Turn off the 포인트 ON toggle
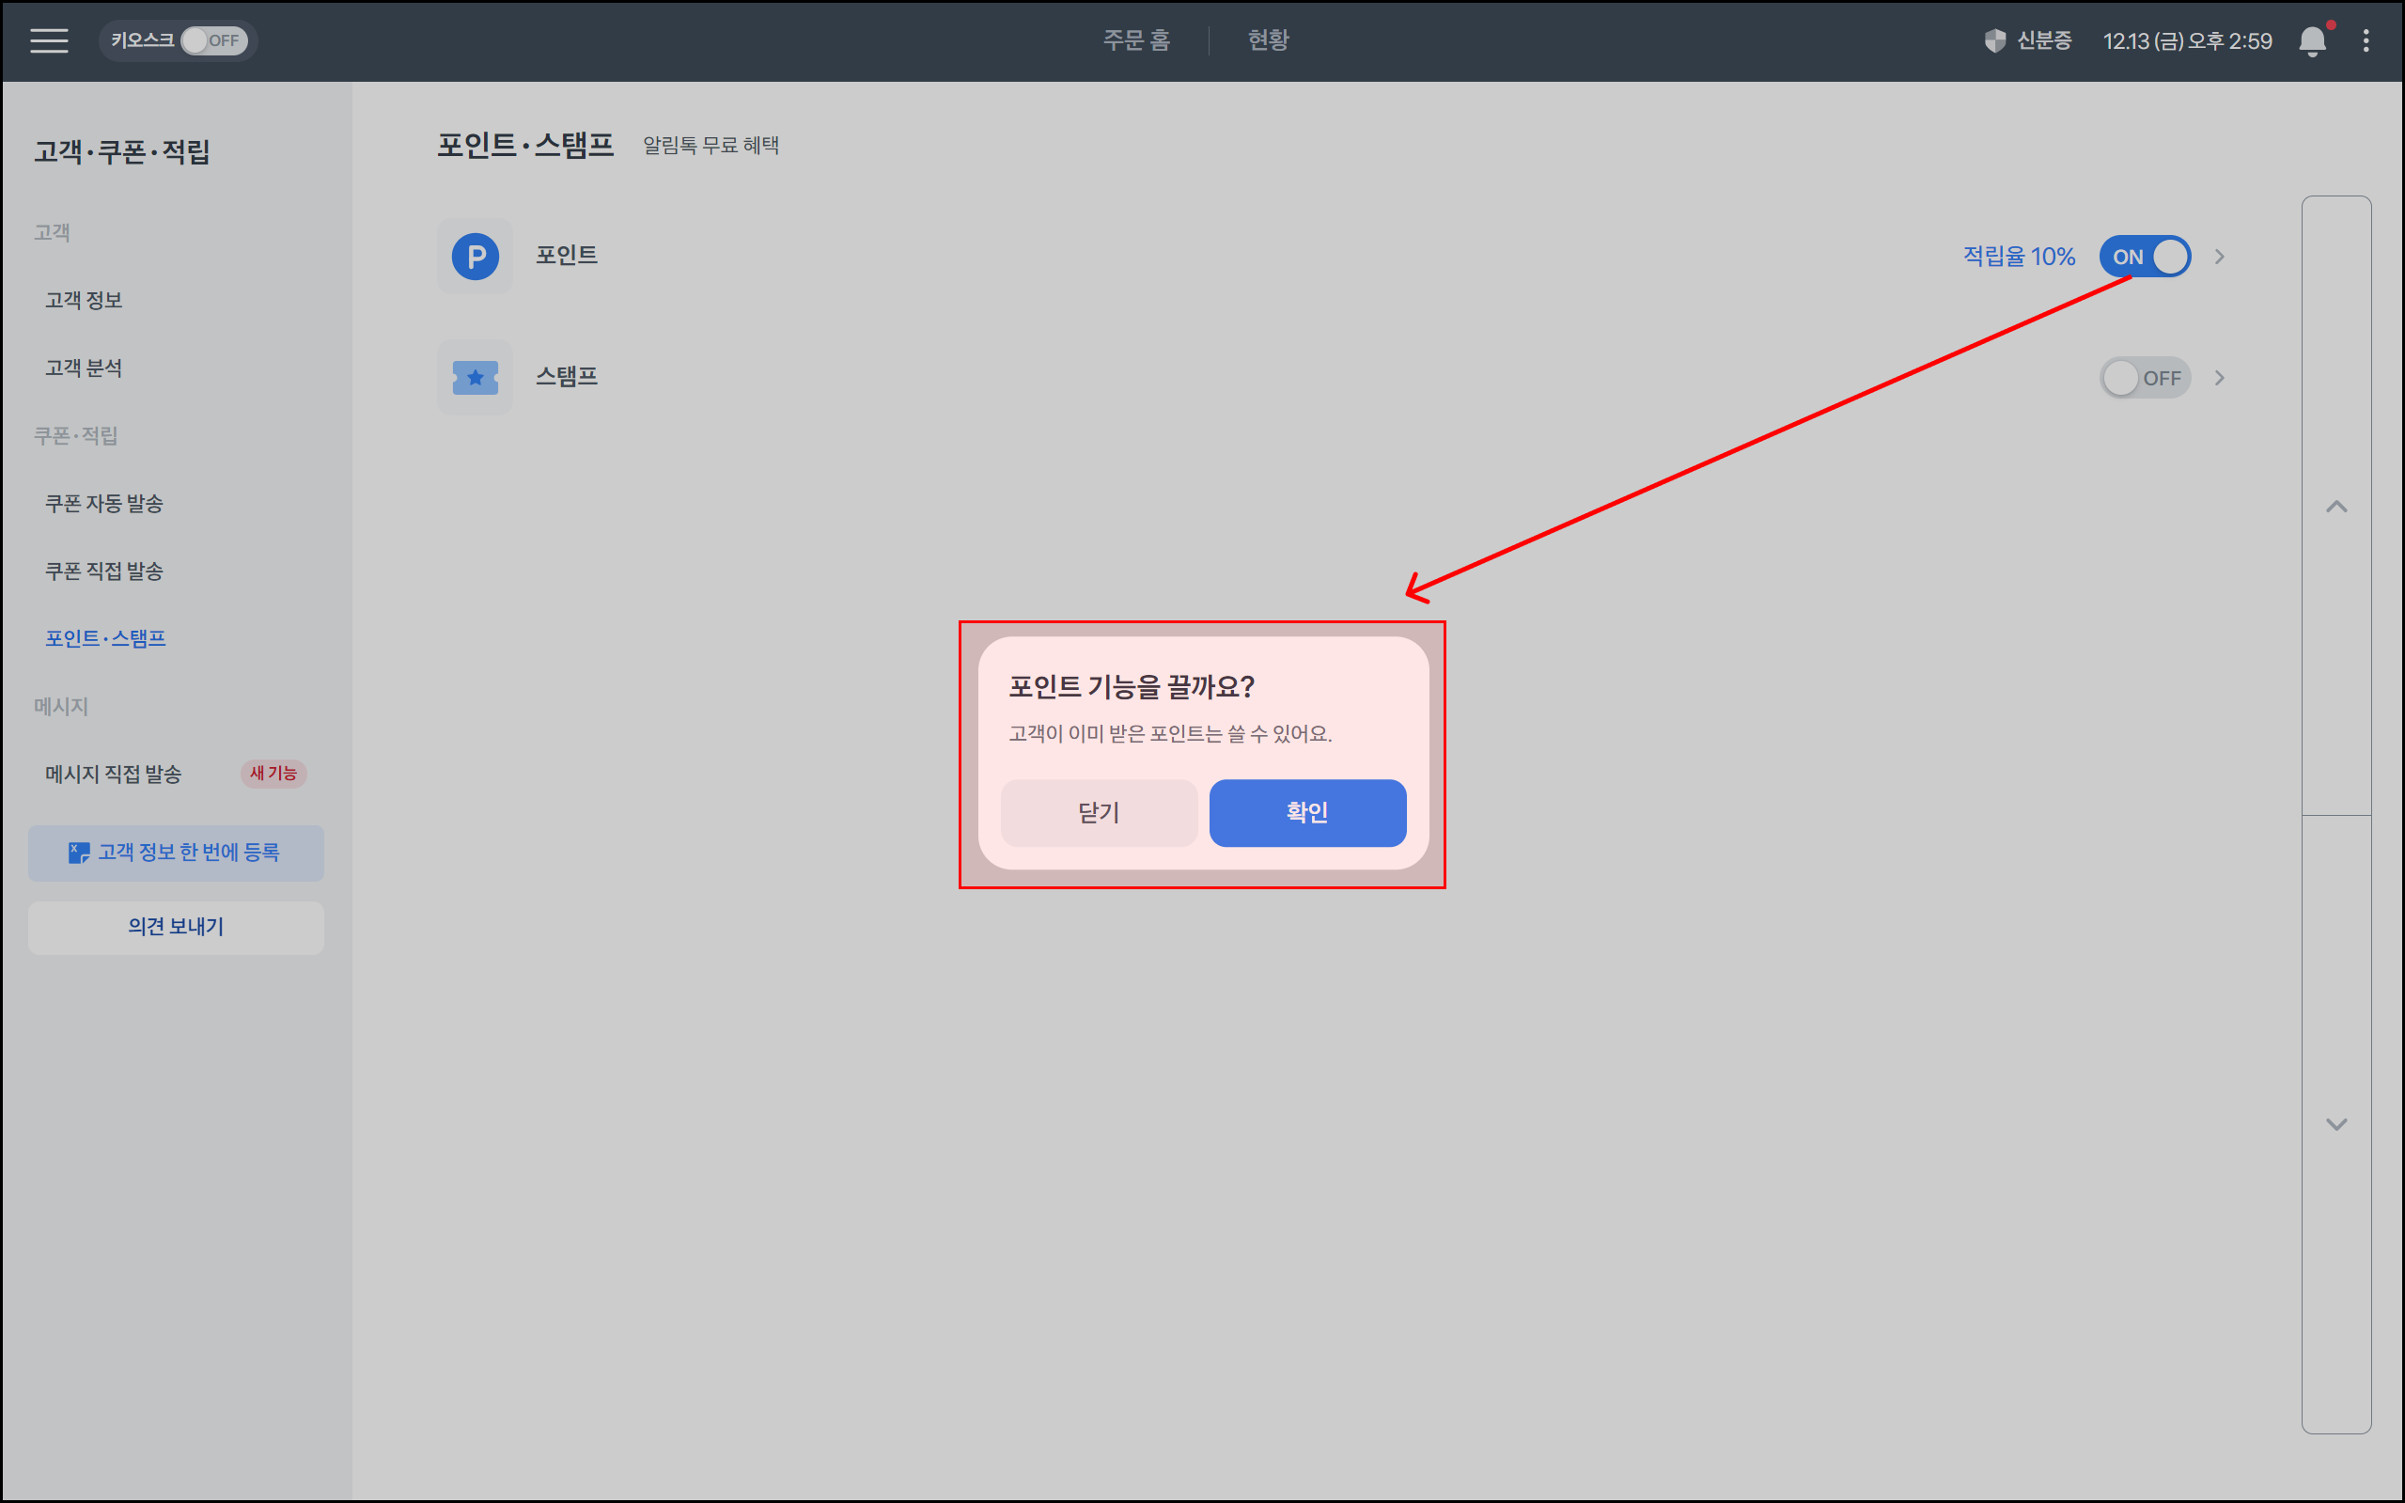 (x=2145, y=257)
